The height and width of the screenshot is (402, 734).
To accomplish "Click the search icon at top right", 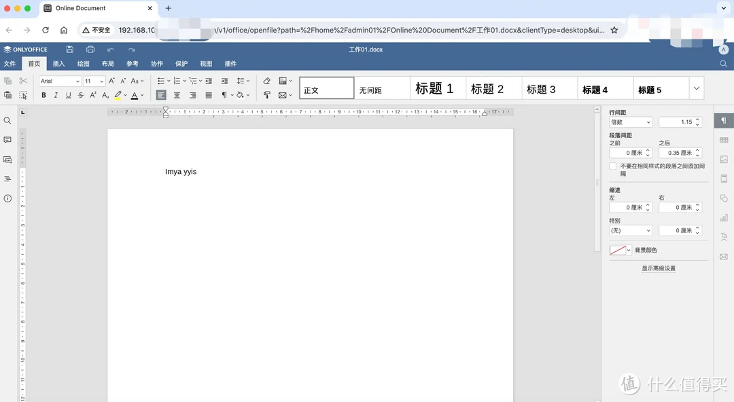I will (x=724, y=64).
